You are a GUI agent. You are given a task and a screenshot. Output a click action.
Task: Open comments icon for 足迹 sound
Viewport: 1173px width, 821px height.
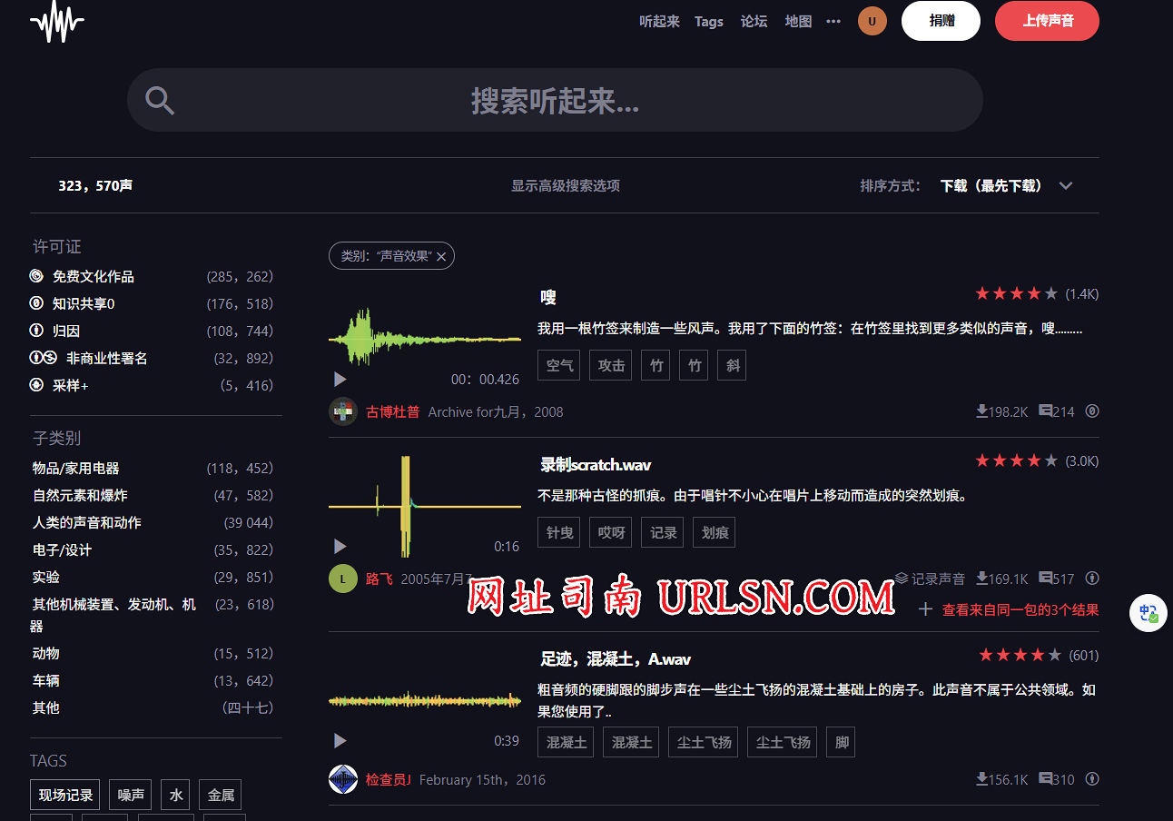click(1046, 779)
